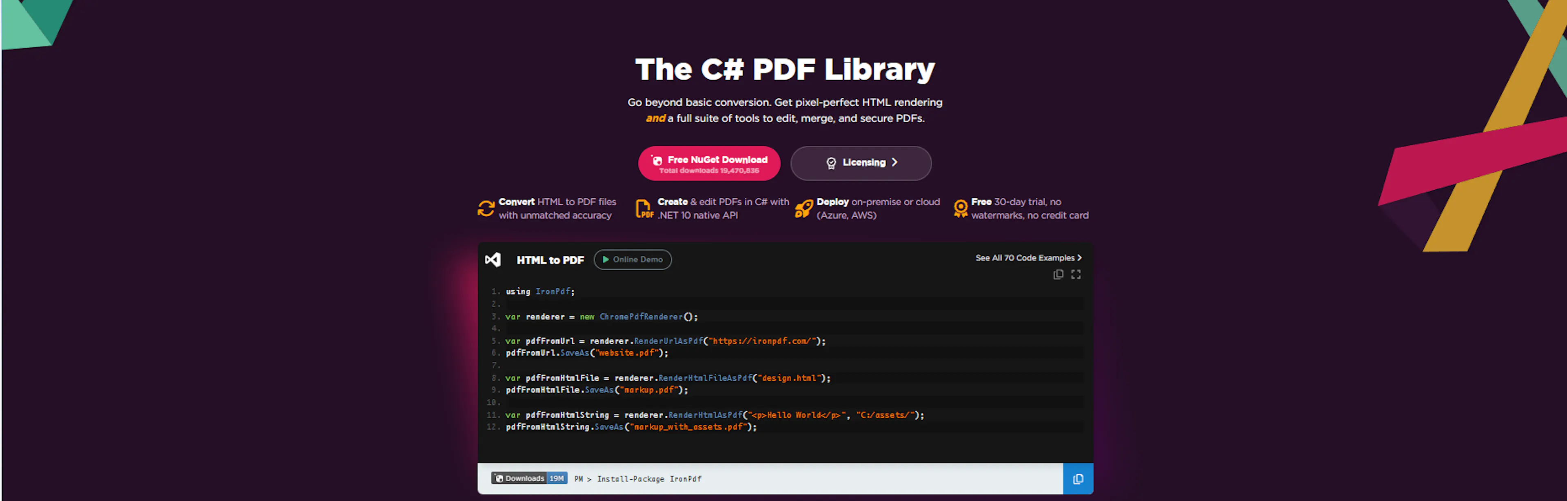Image resolution: width=1567 pixels, height=501 pixels.
Task: Click the blue copy Install-Package button
Action: pyautogui.click(x=1078, y=479)
